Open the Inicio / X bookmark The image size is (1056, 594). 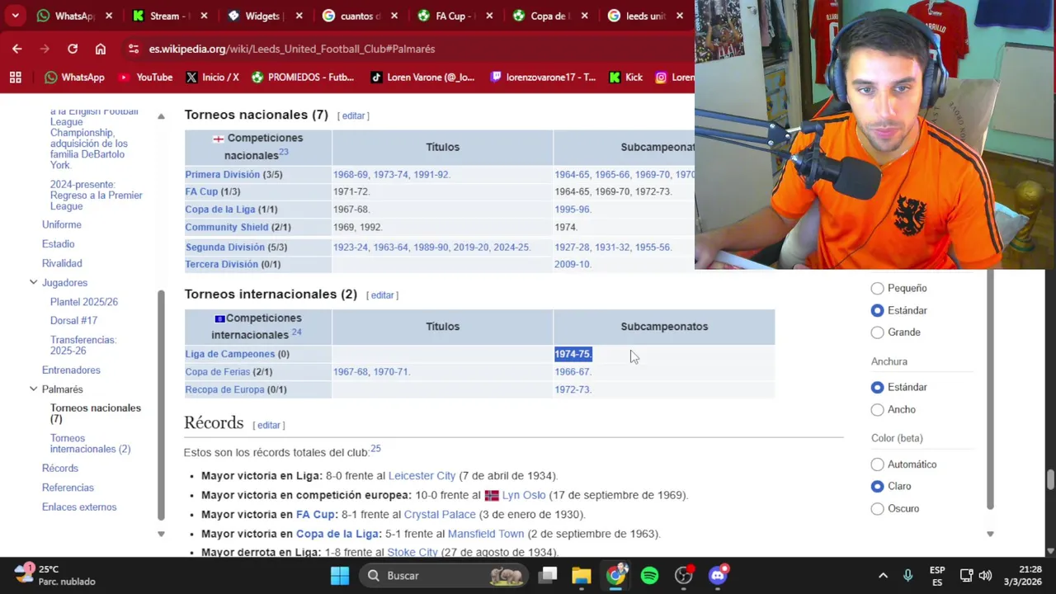coord(212,77)
